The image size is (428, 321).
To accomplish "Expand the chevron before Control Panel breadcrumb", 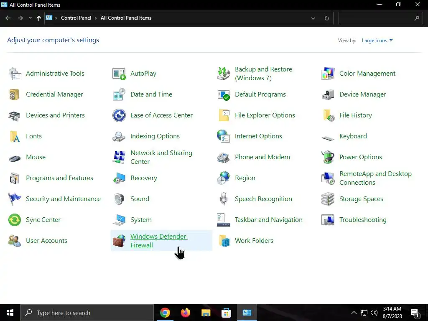I will 56,18.
